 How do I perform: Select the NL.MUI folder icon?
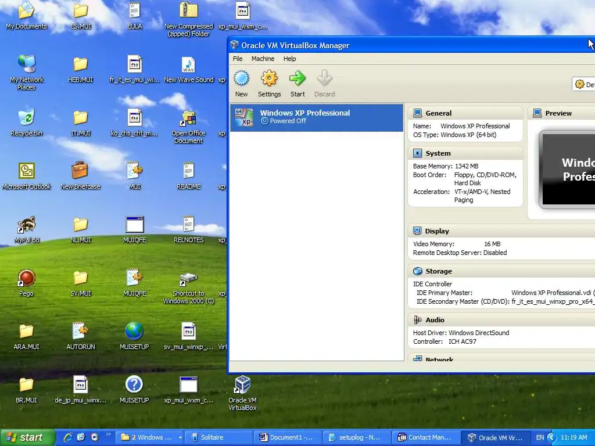point(80,229)
